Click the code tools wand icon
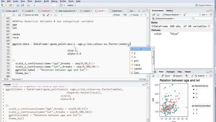 click(x=48, y=15)
